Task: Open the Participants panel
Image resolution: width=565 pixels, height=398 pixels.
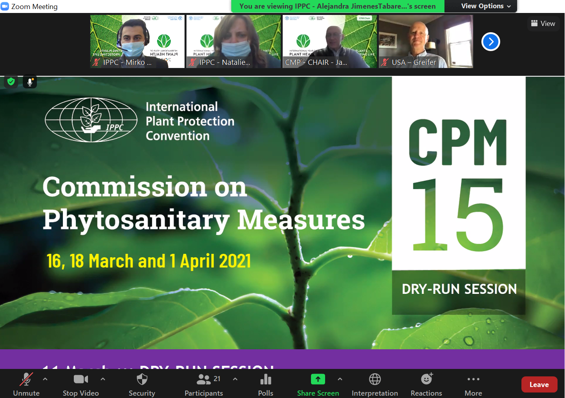Action: [204, 385]
